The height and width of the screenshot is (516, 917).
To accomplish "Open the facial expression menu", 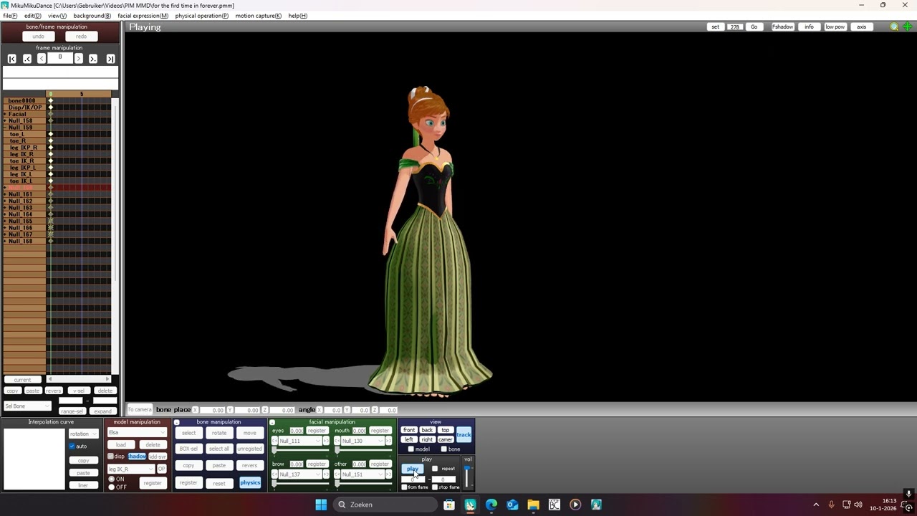I will coord(143,16).
